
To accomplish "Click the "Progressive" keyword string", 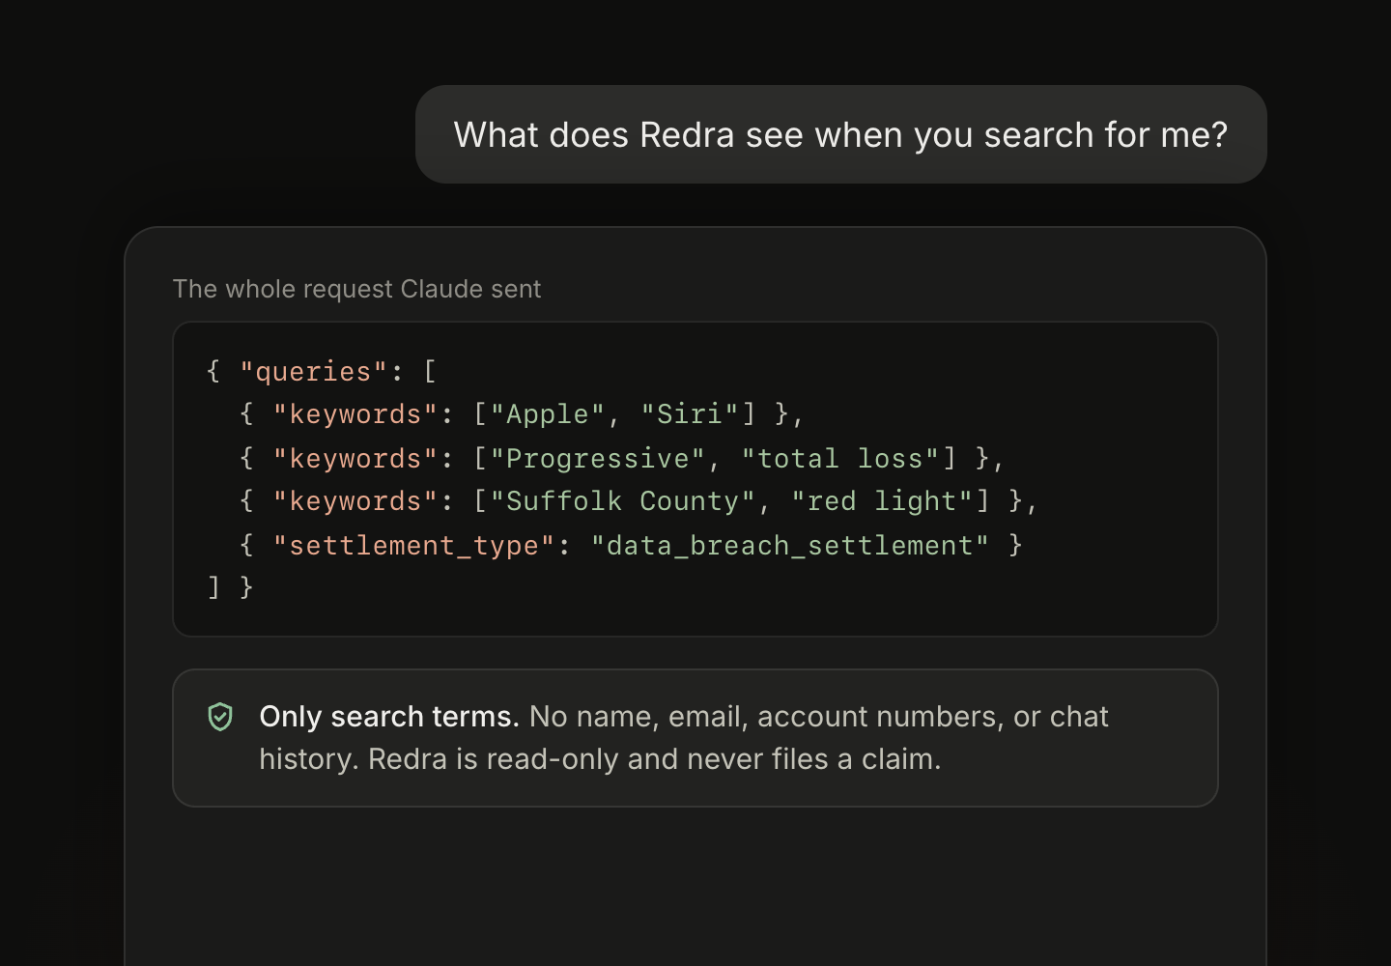I will pyautogui.click(x=598, y=458).
